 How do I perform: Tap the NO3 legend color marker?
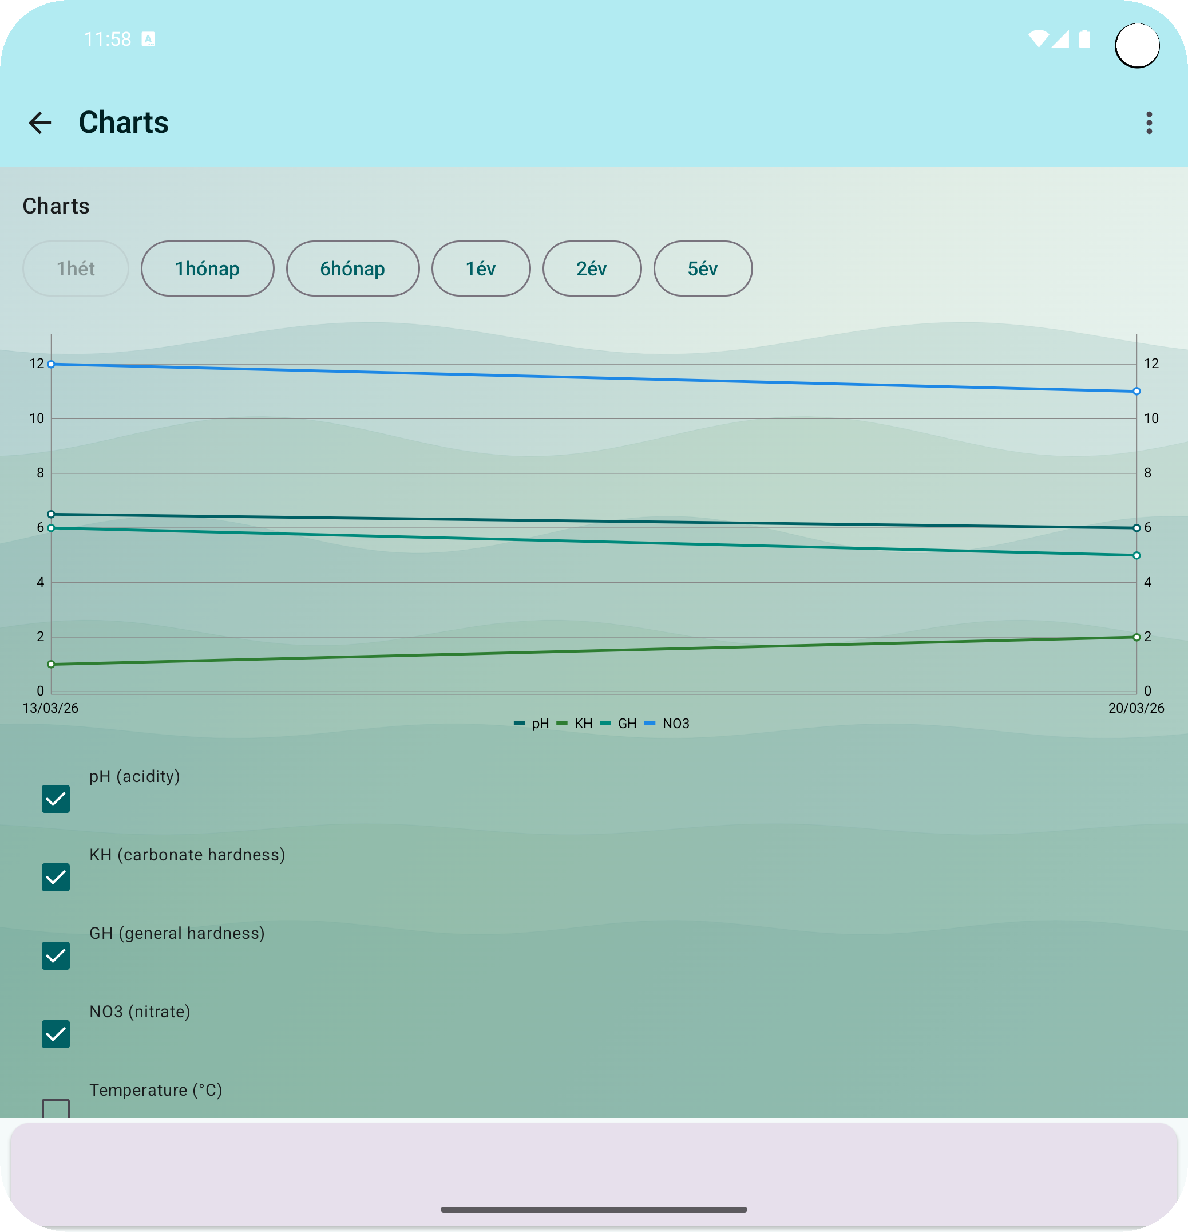[650, 724]
